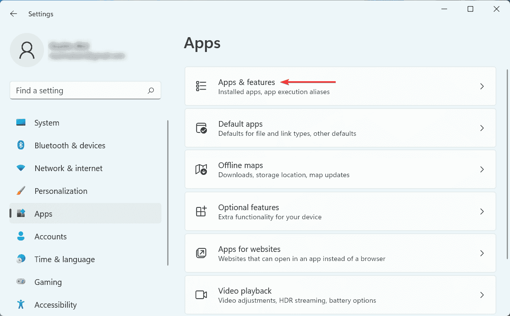Click the Offline maps icon
510x316 pixels.
(x=201, y=169)
